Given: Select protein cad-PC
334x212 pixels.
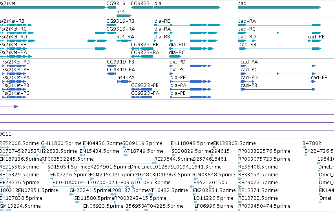Looking at the screenshot, I should [x=278, y=74].
